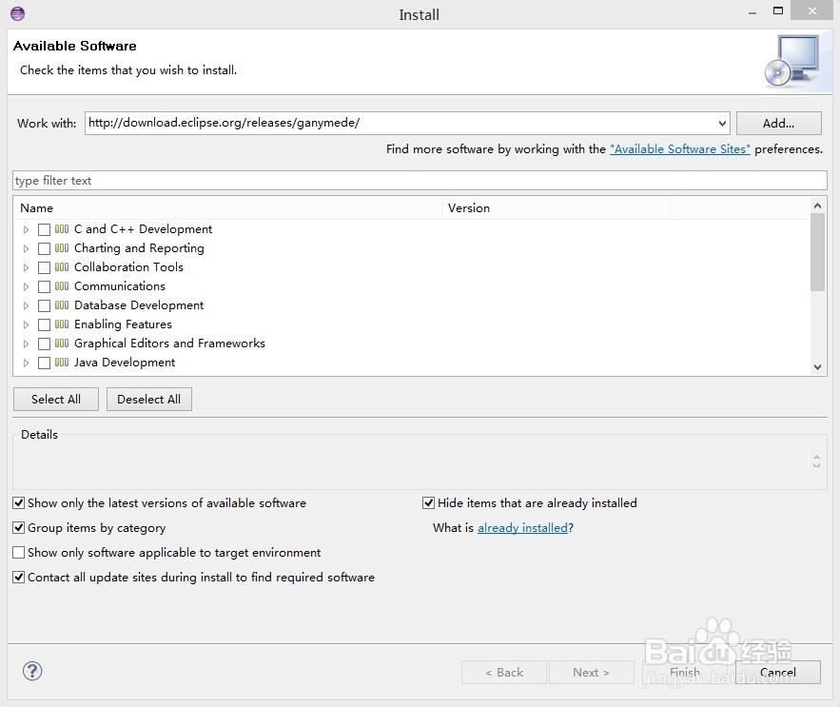Click the help question mark icon
The image size is (840, 707).
click(x=31, y=671)
